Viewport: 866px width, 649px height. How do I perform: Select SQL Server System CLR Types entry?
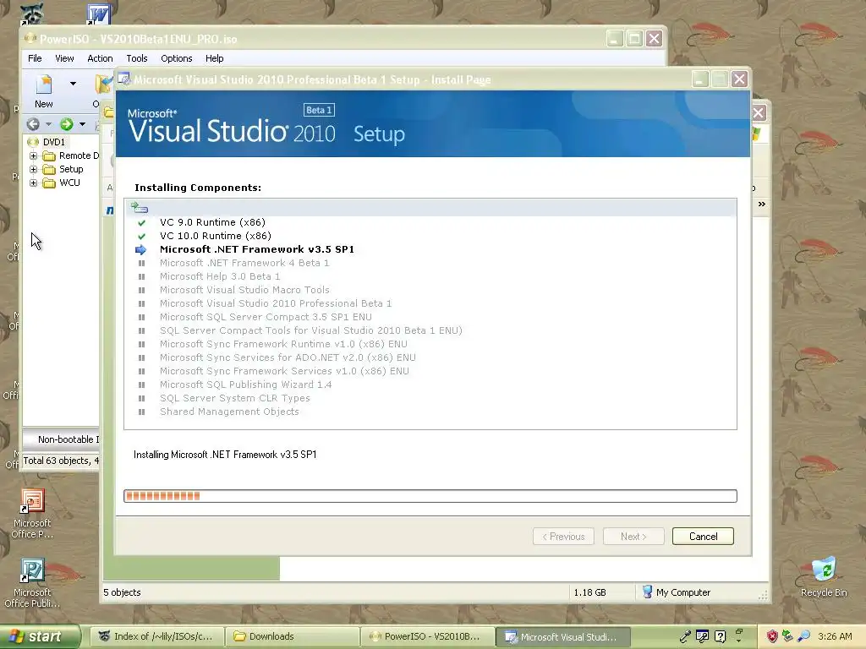pyautogui.click(x=235, y=399)
